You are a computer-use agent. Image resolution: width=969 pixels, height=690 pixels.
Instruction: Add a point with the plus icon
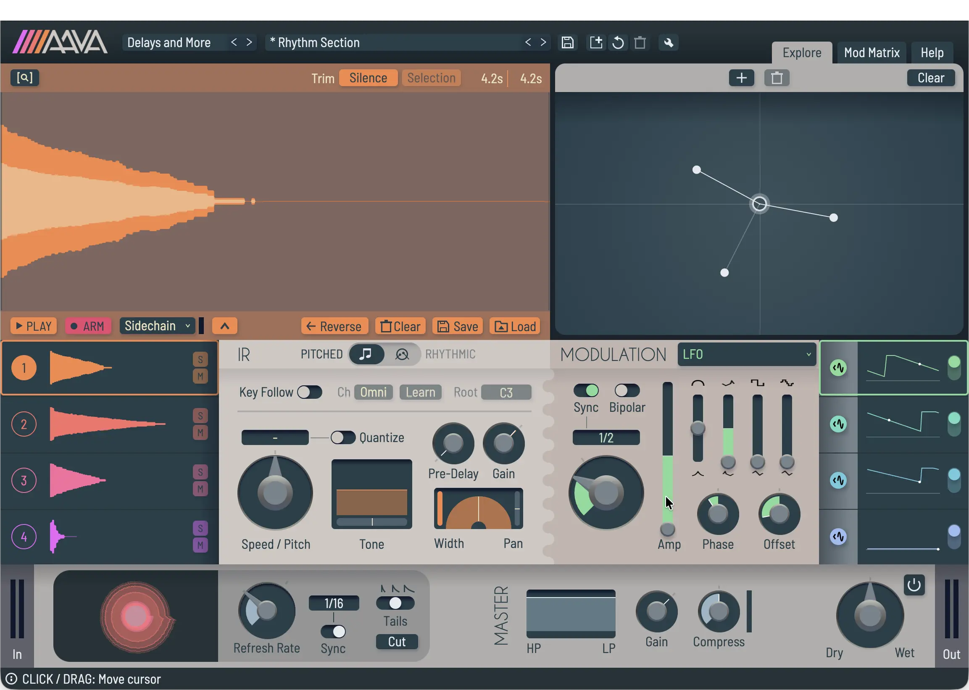(741, 78)
